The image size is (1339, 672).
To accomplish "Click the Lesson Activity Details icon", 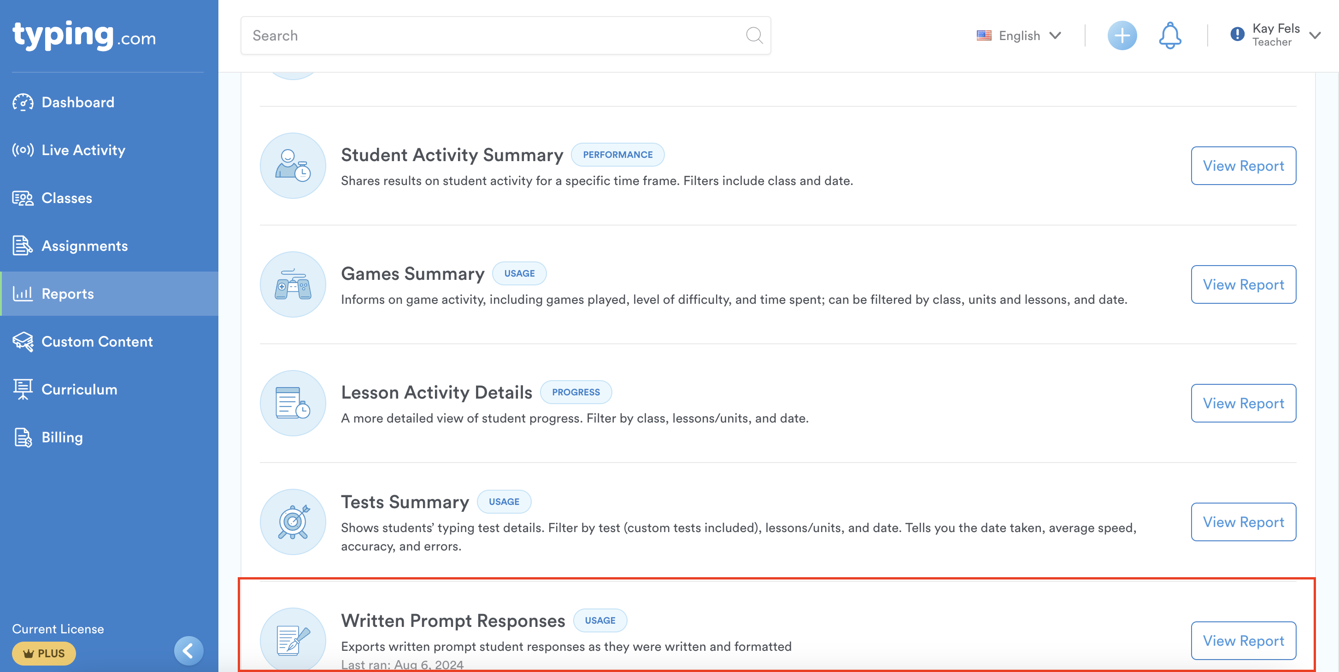I will tap(293, 404).
